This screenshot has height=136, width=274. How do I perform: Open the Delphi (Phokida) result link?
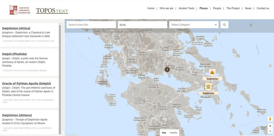pyautogui.click(x=14, y=54)
